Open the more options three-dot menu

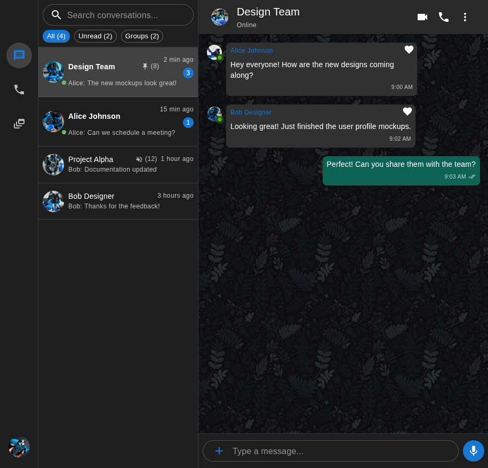[465, 17]
